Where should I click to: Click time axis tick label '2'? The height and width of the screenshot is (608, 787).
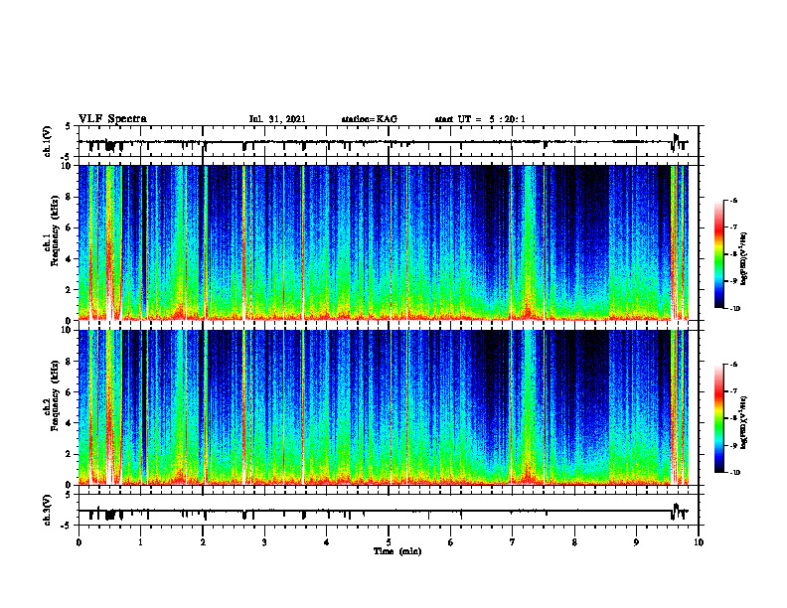click(x=203, y=542)
